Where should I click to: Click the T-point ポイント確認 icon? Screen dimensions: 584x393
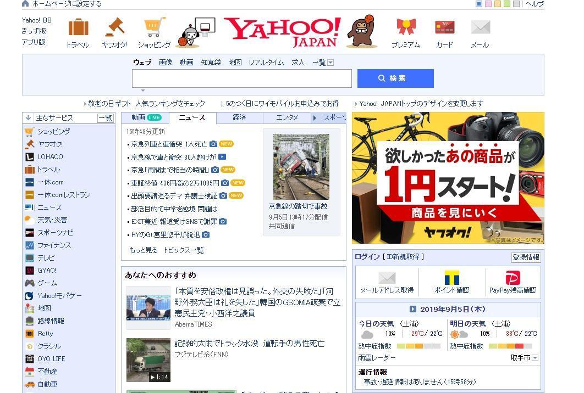coord(452,278)
